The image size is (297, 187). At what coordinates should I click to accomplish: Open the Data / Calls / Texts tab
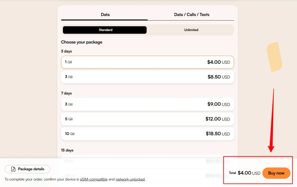[191, 14]
